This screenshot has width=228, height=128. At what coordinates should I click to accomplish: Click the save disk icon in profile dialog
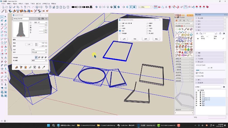tap(43, 19)
